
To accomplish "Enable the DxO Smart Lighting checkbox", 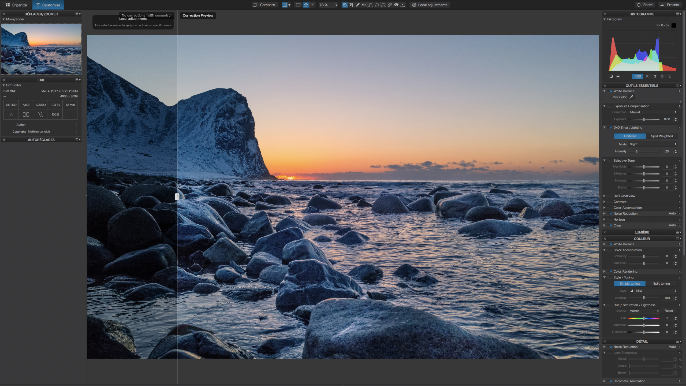I will (x=611, y=128).
